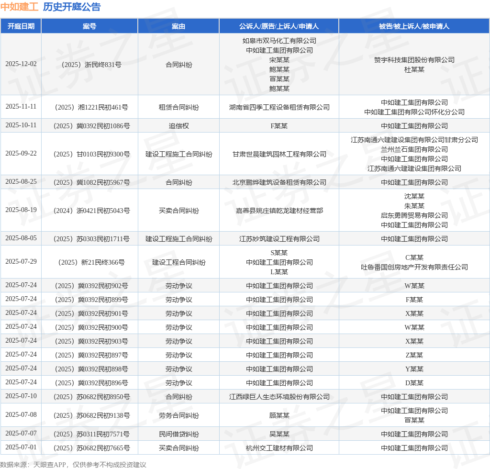Select the date 2025-09-22

(x=21, y=154)
